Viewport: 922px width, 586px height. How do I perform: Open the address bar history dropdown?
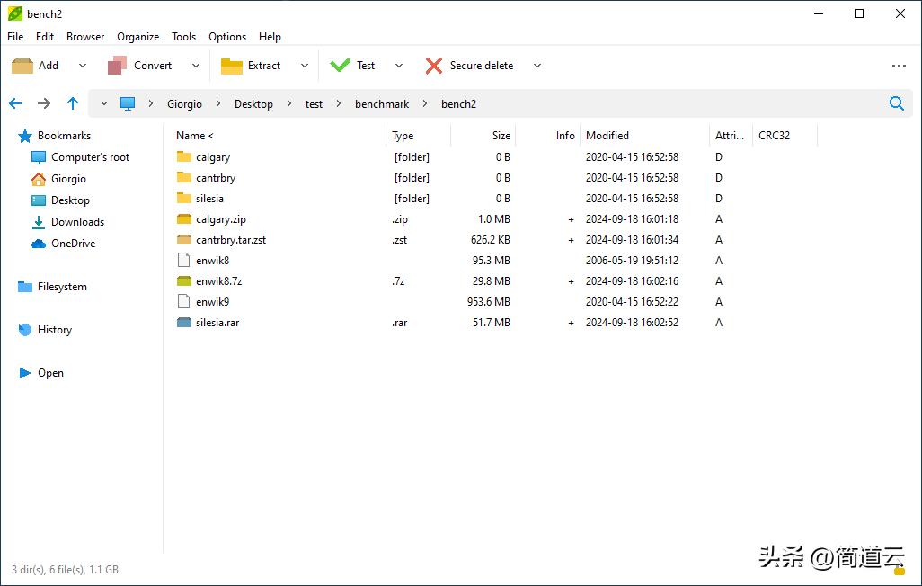click(x=104, y=103)
